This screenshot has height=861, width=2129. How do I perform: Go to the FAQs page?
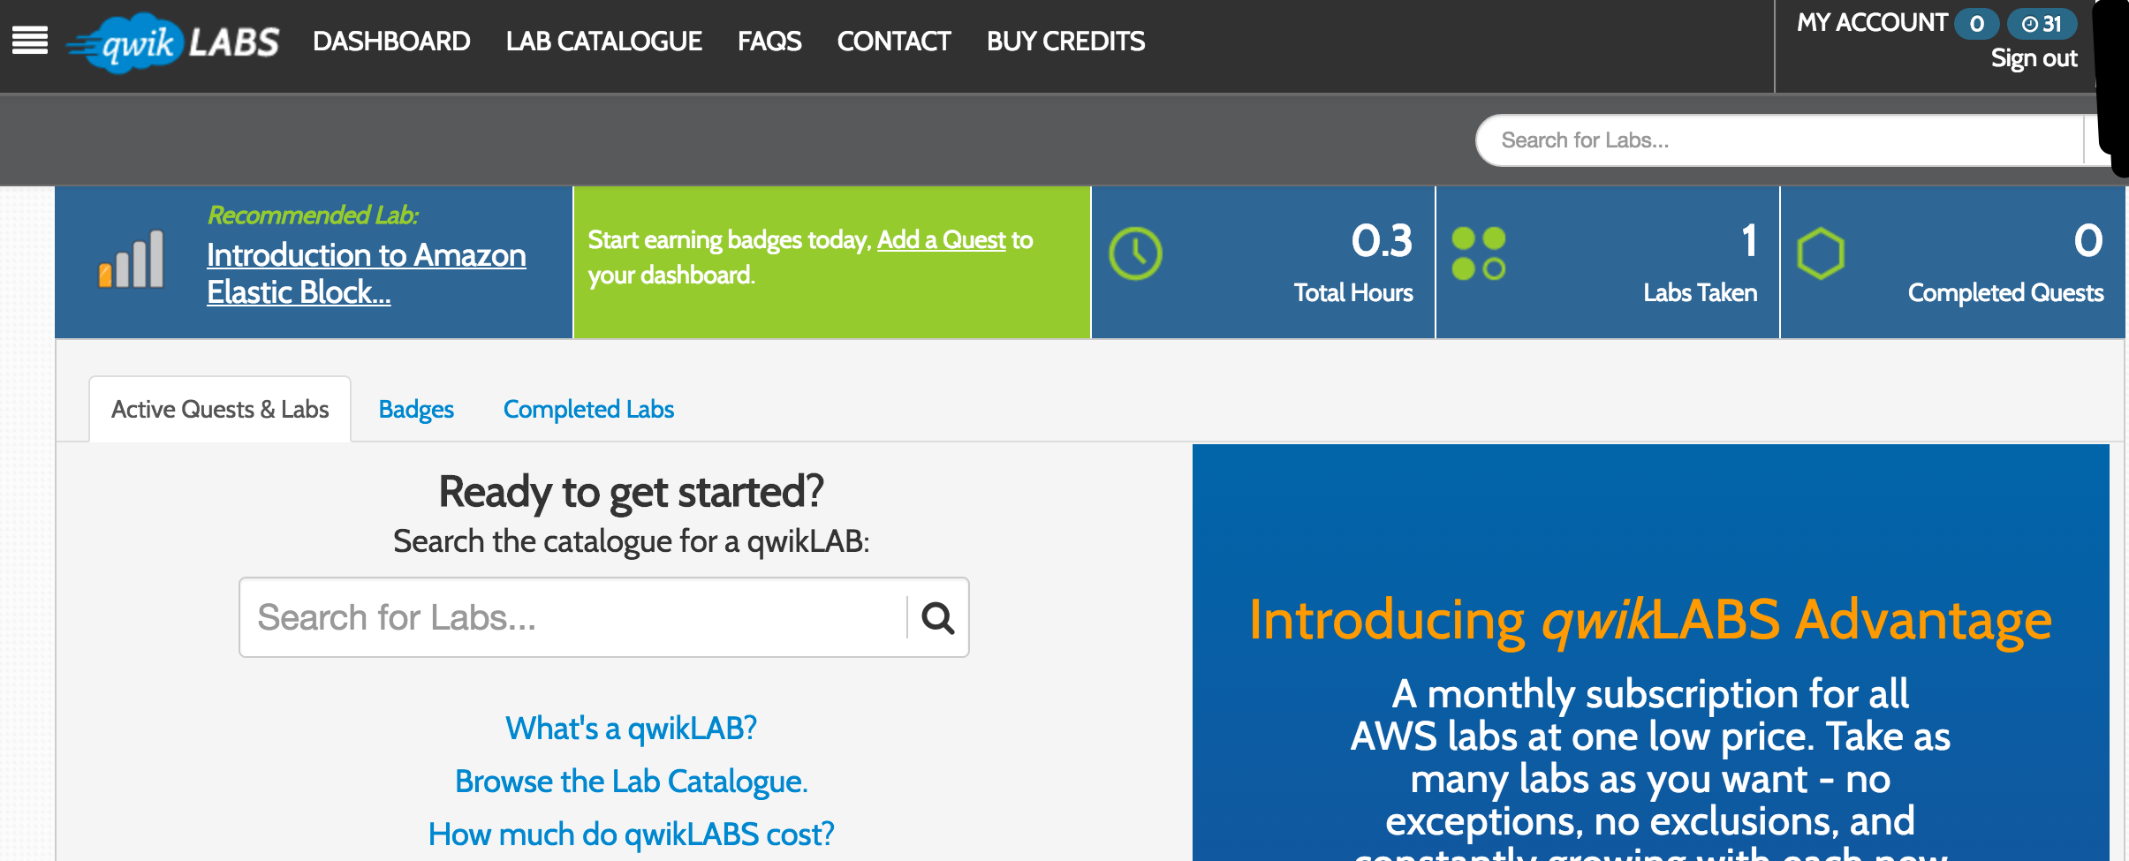(x=769, y=42)
